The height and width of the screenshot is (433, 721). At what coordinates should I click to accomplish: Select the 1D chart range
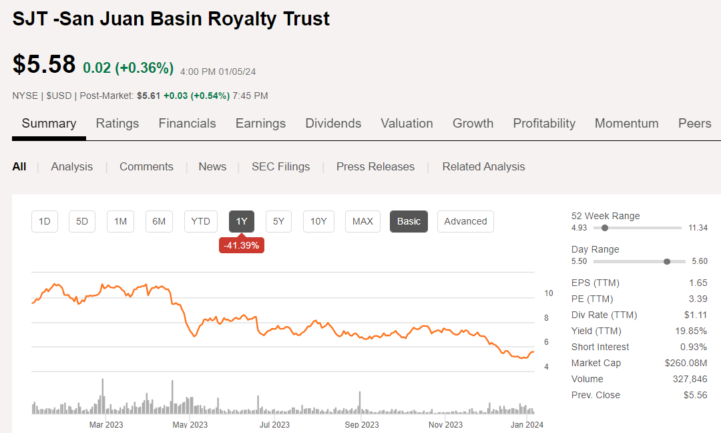click(44, 221)
